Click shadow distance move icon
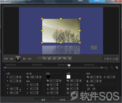This screenshot has height=103, width=122. (x=48, y=93)
